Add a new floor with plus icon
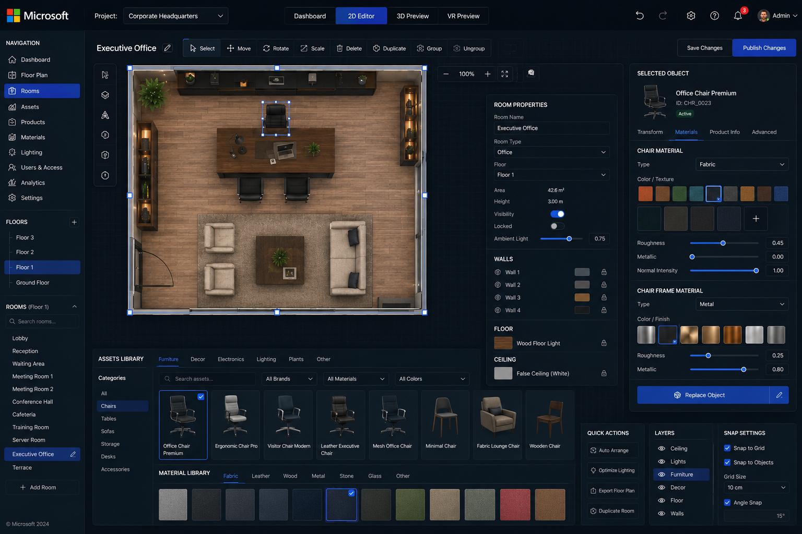The height and width of the screenshot is (534, 802). (74, 222)
